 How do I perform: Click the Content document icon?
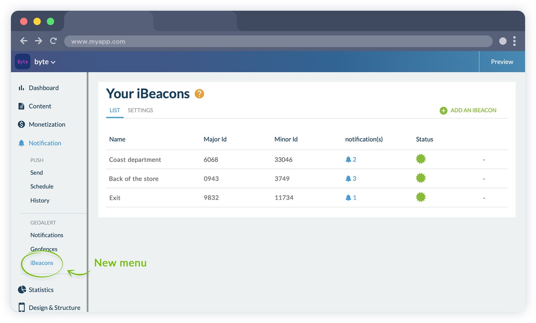[x=21, y=106]
